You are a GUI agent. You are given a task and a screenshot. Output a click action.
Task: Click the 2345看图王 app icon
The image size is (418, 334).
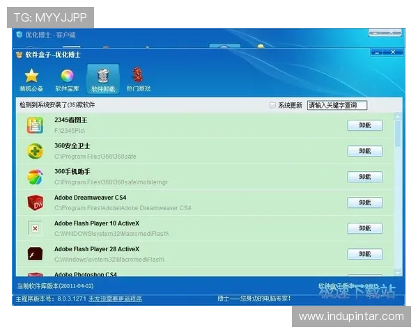[x=35, y=125]
